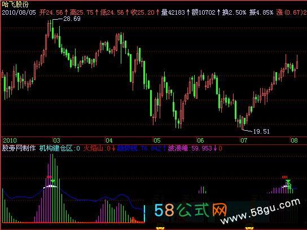Screen dimensions: 307x230
Task: Click the 股旁网制作 indicator title
Action: [19, 148]
